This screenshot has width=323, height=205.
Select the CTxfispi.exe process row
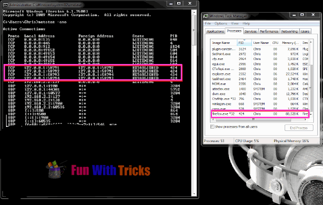260,69
